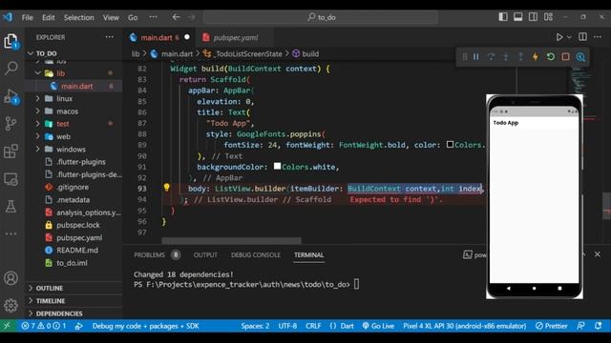Toggle secondary side bar layout
Image resolution: width=611 pixels, height=343 pixels.
coord(533,17)
